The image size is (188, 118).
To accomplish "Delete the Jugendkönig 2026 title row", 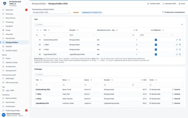I will click(x=180, y=54).
